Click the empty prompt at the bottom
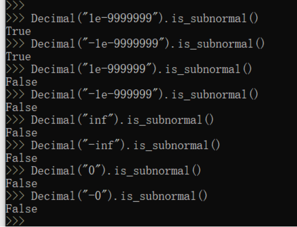Viewport: 297px width, 227px height. [15, 221]
